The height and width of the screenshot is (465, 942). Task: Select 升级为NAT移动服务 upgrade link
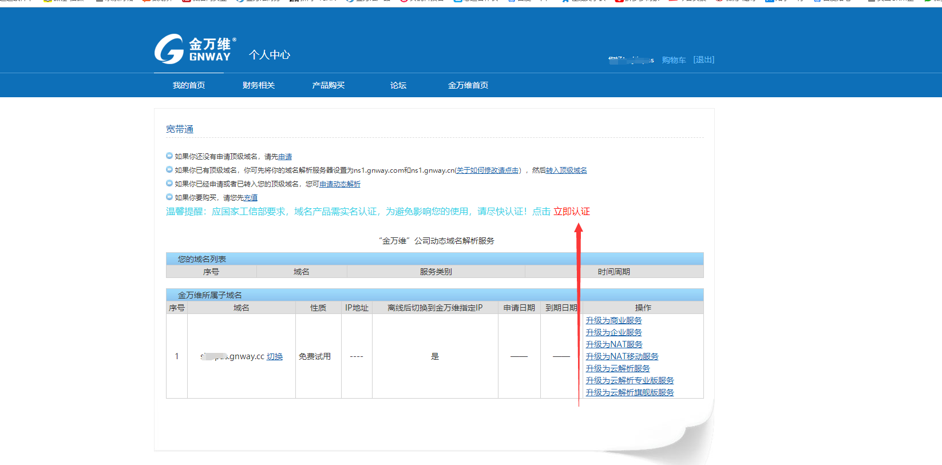click(x=622, y=356)
